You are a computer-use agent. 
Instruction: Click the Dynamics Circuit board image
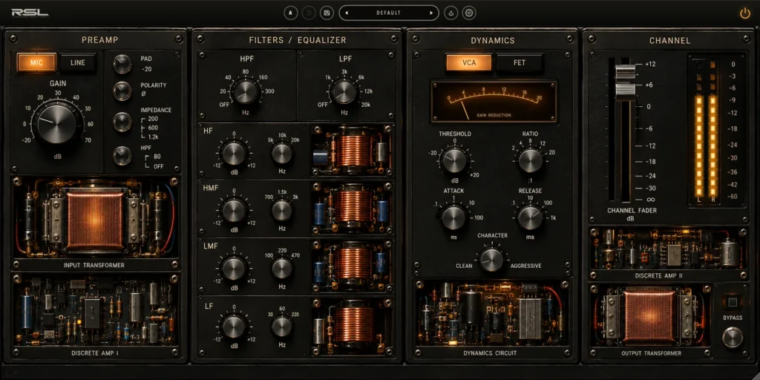pos(493,314)
